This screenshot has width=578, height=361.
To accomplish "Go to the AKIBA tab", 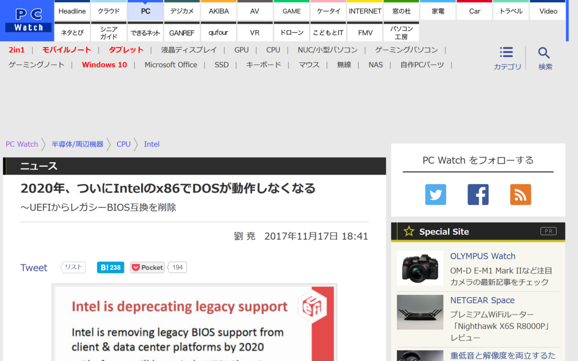I will 218,11.
